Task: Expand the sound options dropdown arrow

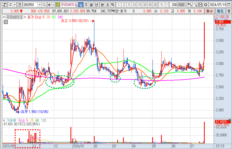Action: point(53,5)
